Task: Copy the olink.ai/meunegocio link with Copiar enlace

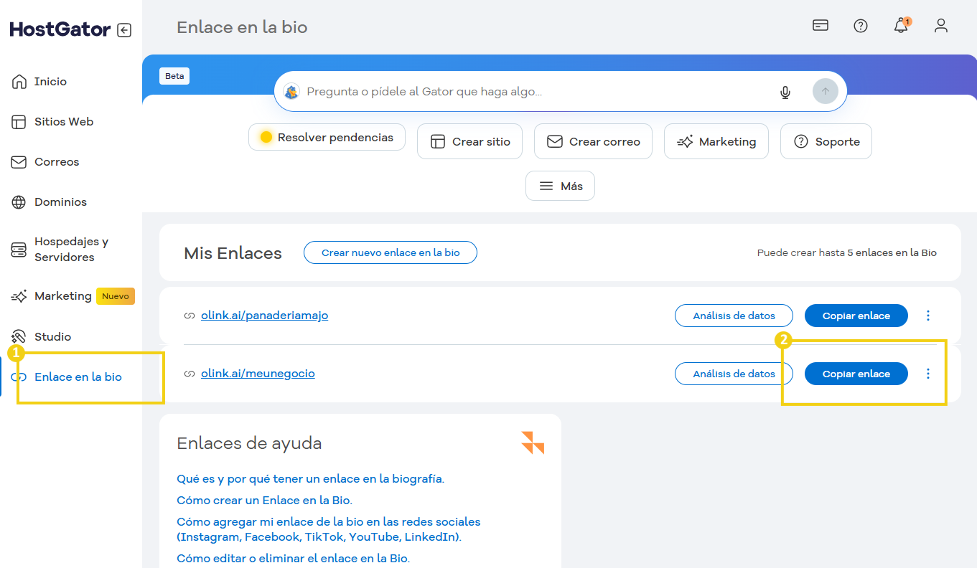Action: [x=856, y=373]
